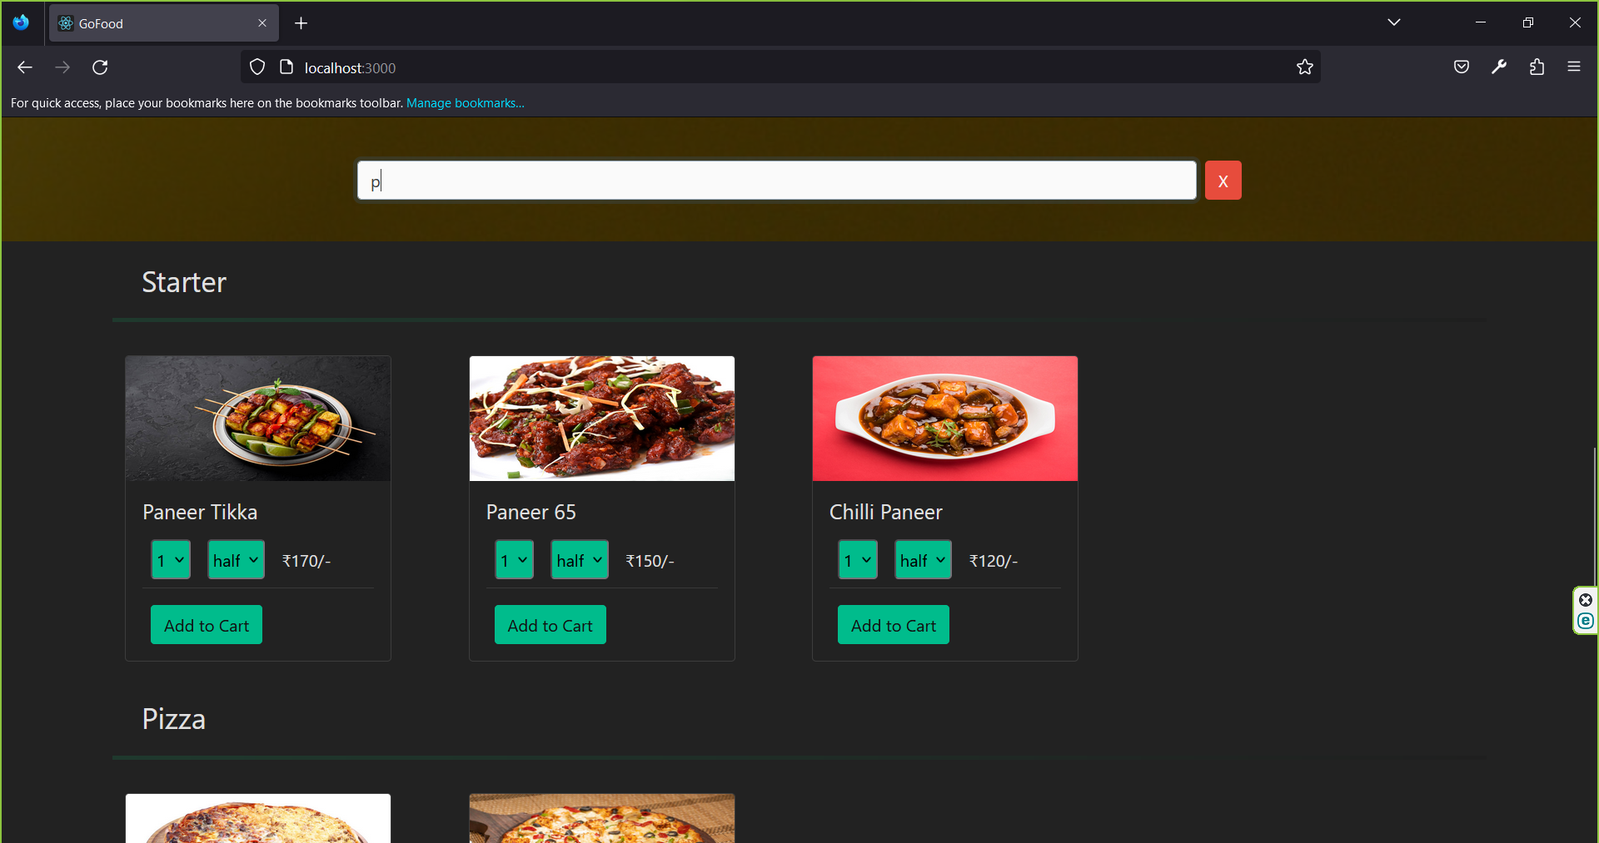This screenshot has width=1599, height=843.
Task: Click the ESET 'e' icon on the right edge
Action: [1586, 621]
